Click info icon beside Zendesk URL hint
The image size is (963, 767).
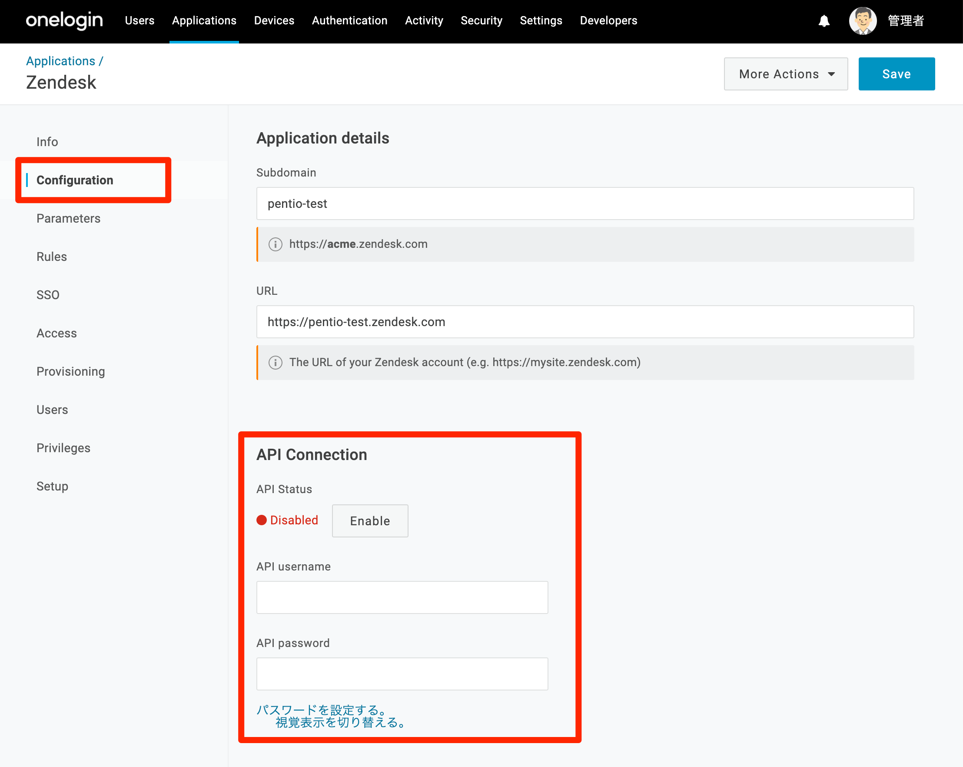click(275, 363)
